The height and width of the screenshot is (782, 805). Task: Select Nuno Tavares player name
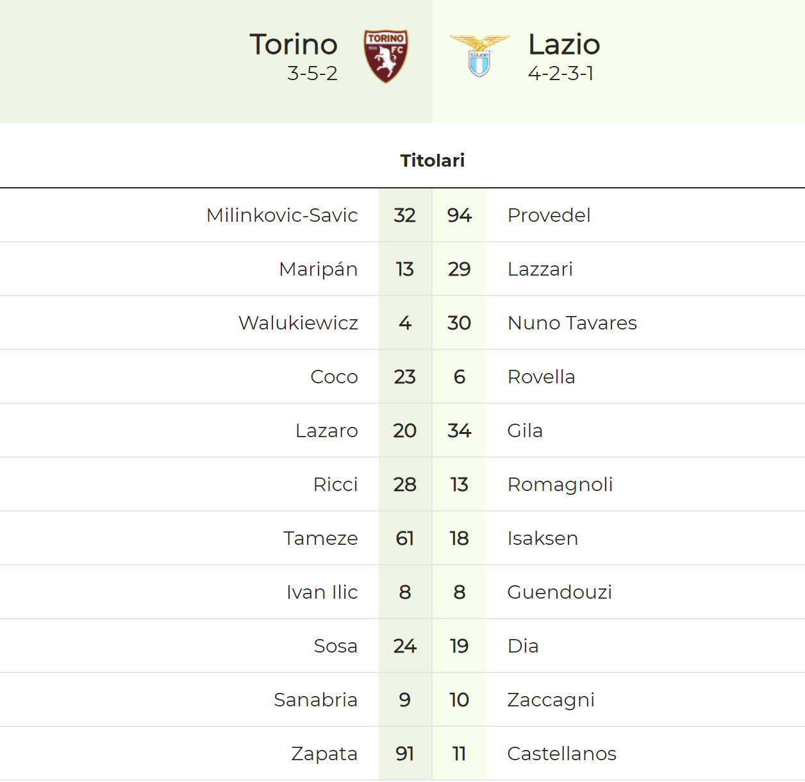(x=572, y=323)
